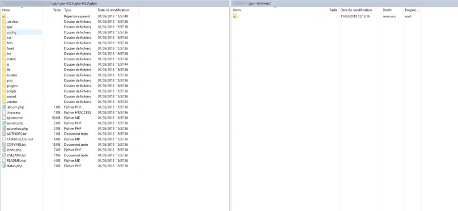Click date 01/03/2018 15:57:48 cell
458x211 pixels.
click(x=113, y=17)
